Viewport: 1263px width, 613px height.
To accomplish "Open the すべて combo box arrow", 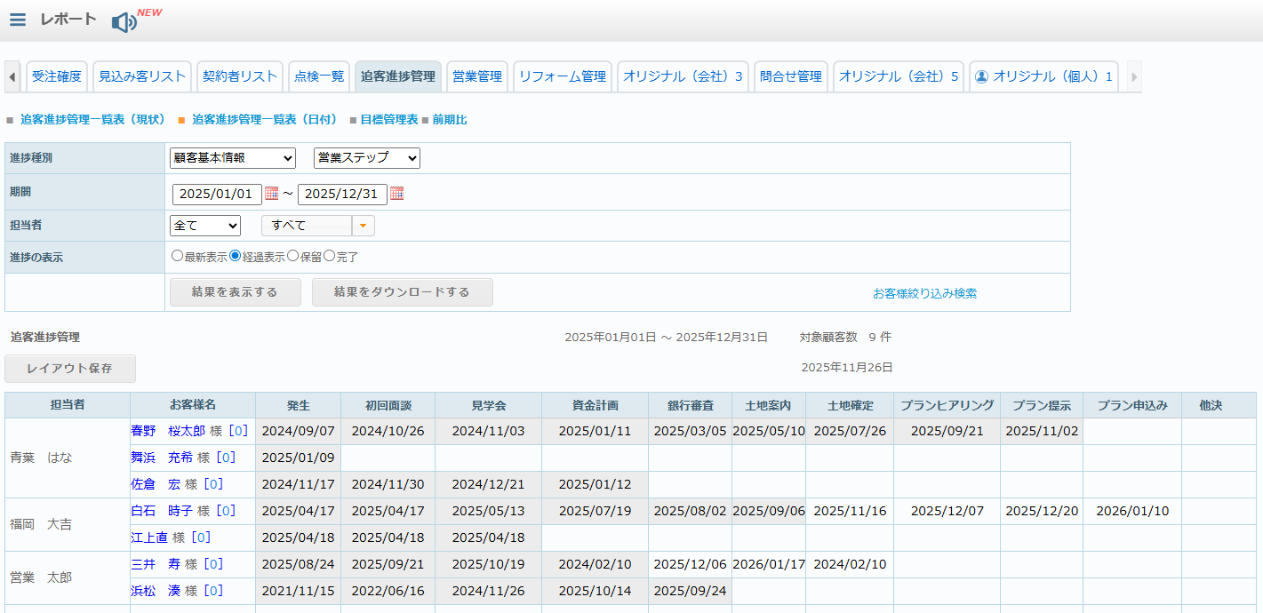I will [363, 226].
